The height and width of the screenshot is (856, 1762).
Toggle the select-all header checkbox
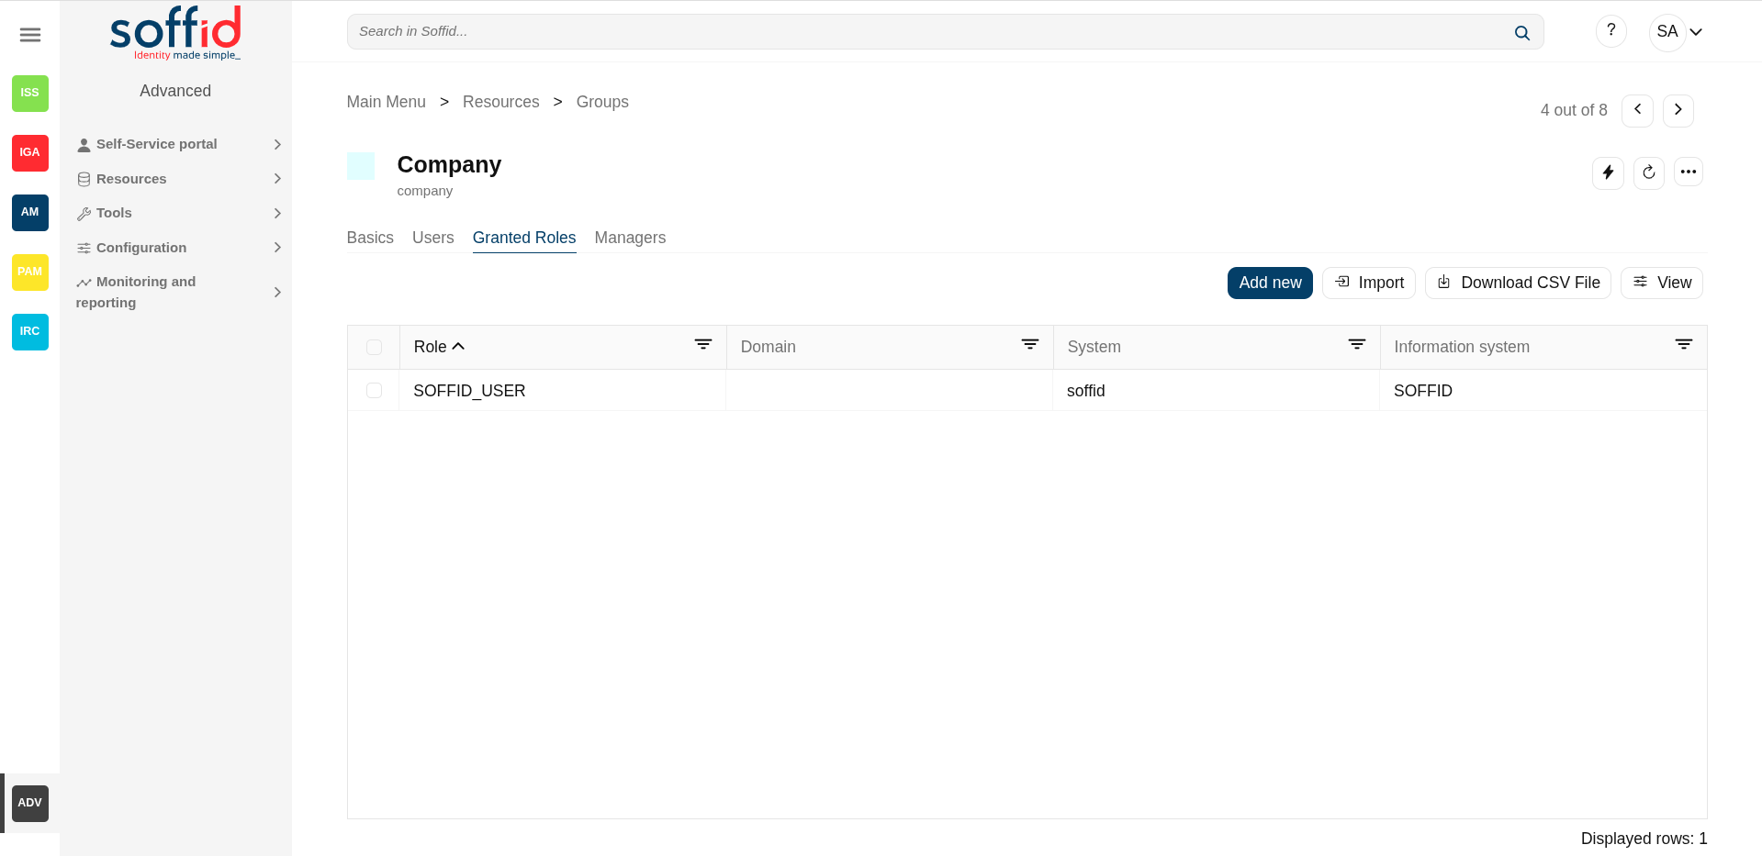(374, 347)
